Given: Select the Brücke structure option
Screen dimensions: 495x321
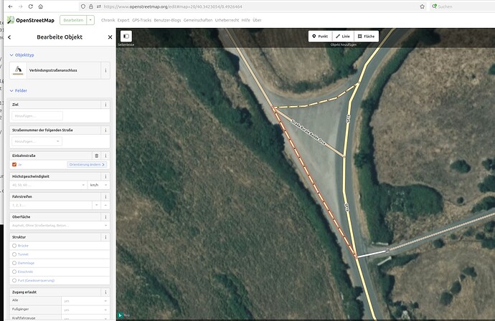Looking at the screenshot, I should pos(14,245).
